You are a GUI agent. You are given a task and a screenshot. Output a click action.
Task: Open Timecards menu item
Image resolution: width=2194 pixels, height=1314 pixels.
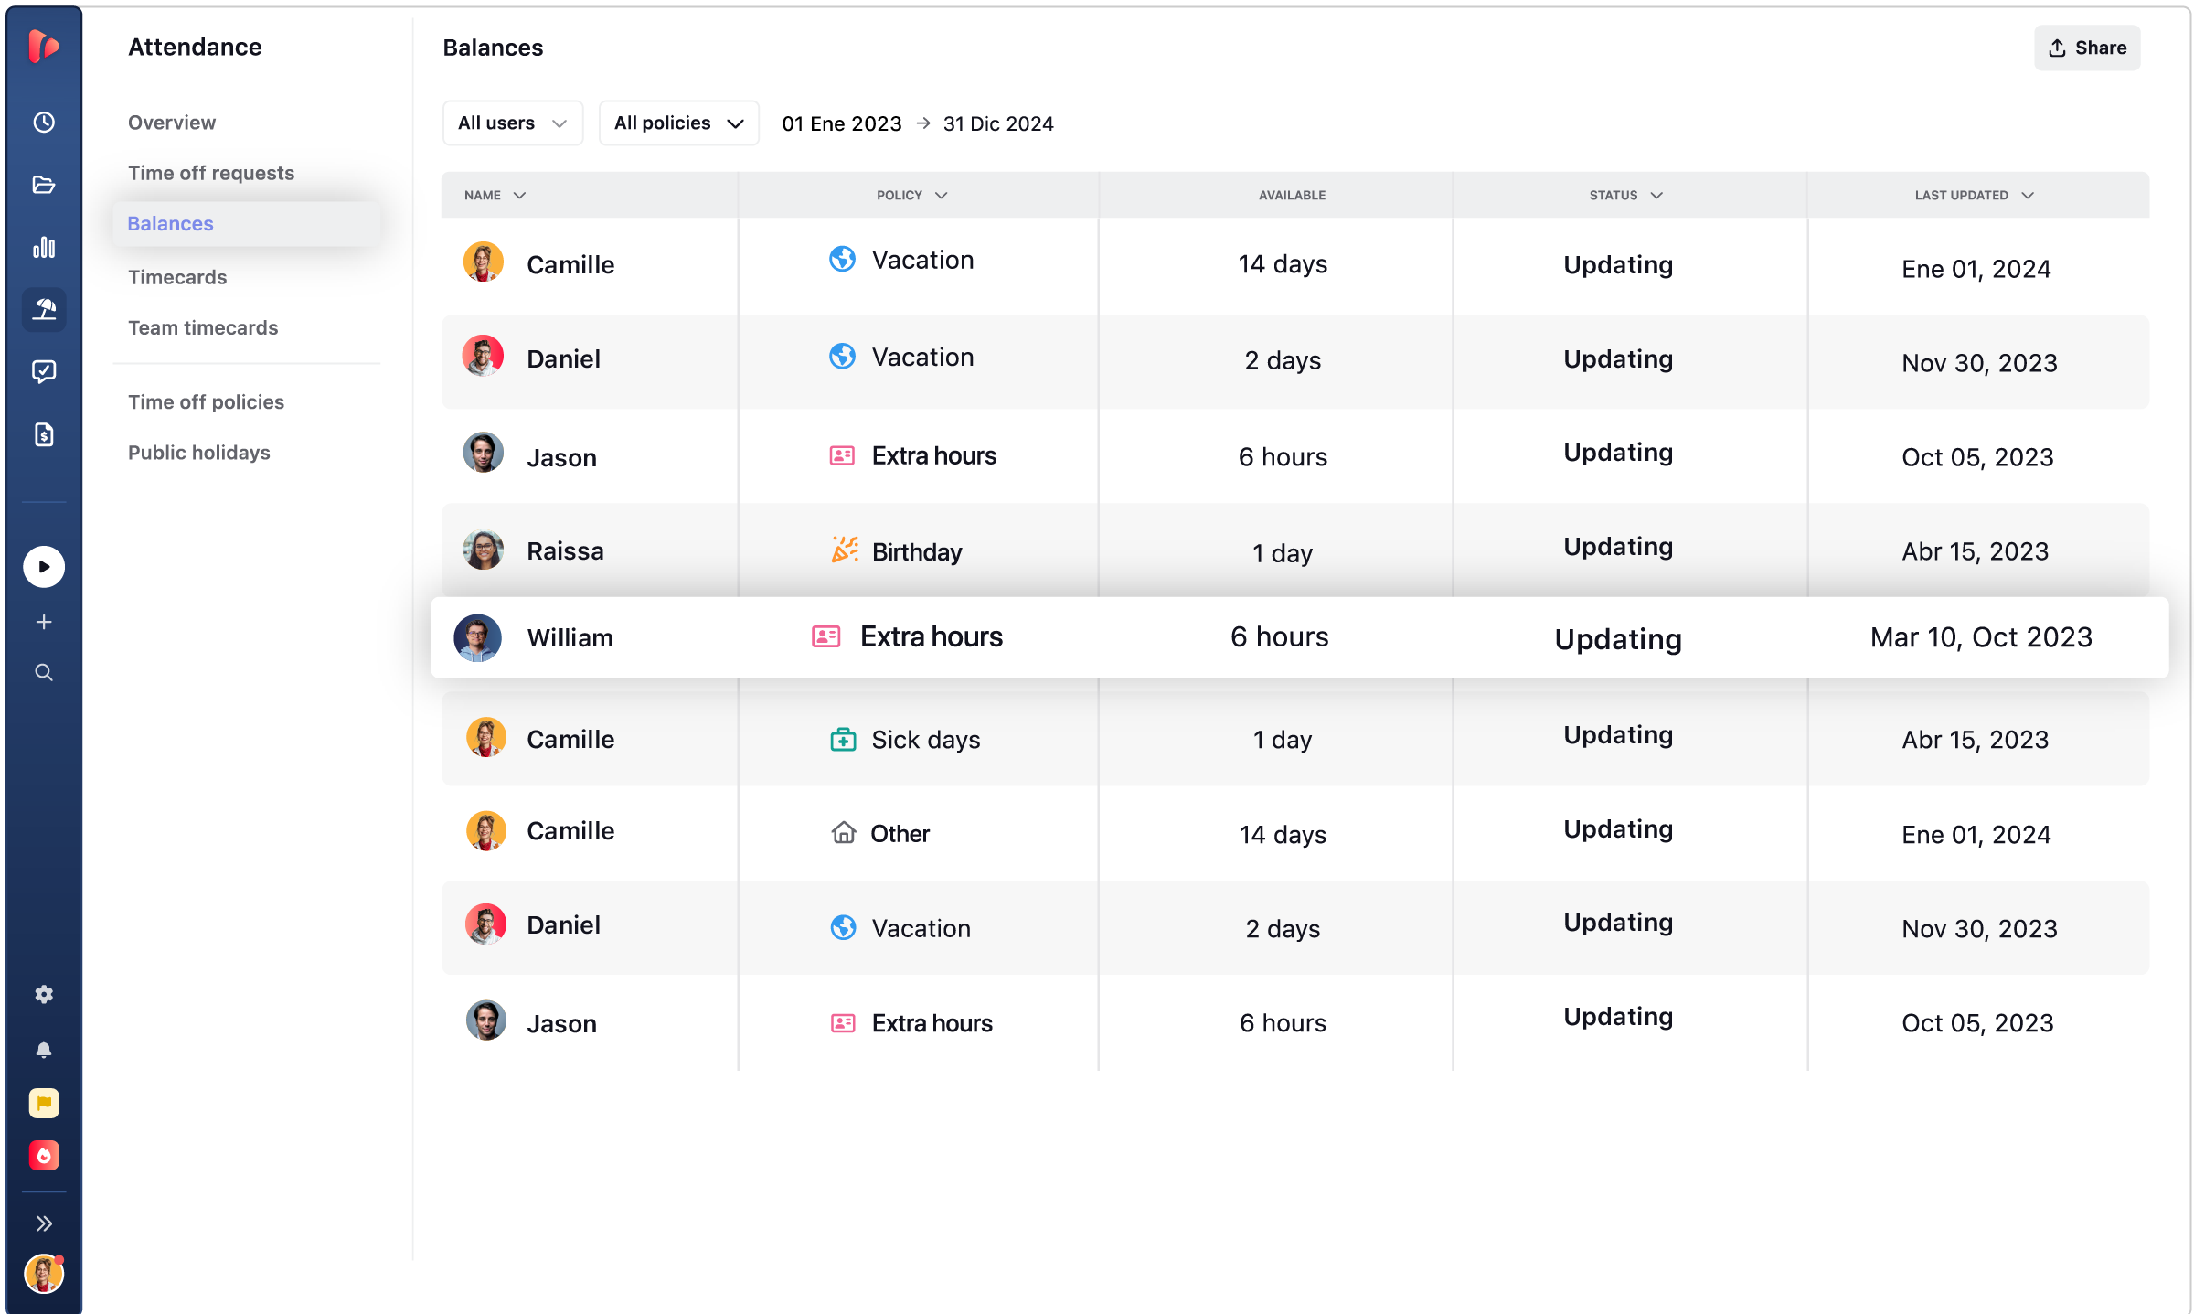(177, 277)
